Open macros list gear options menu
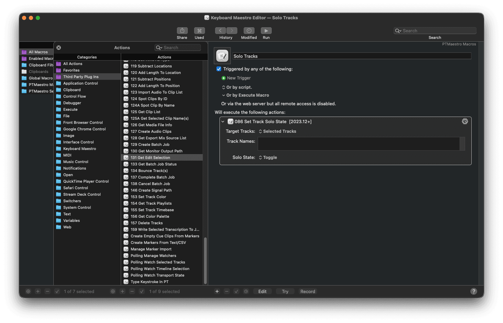503x323 pixels. (113, 291)
